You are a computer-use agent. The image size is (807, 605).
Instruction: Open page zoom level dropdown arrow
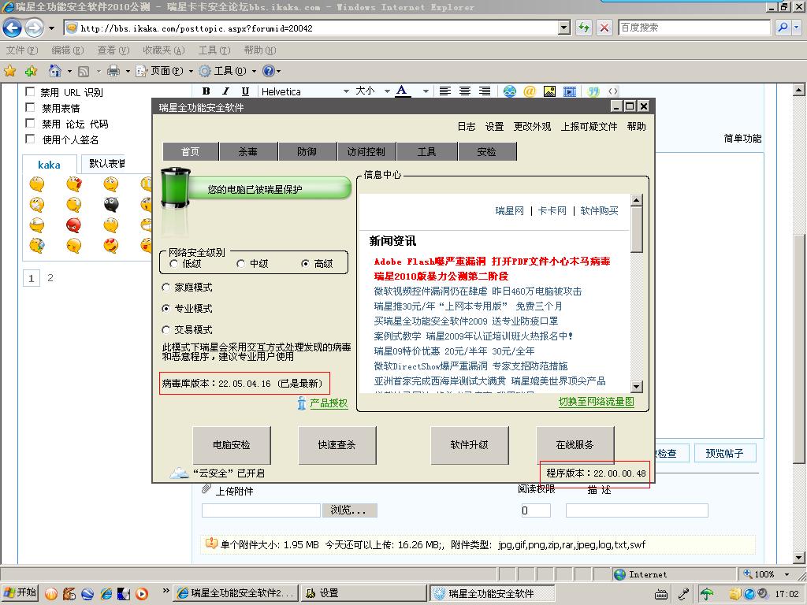point(787,574)
